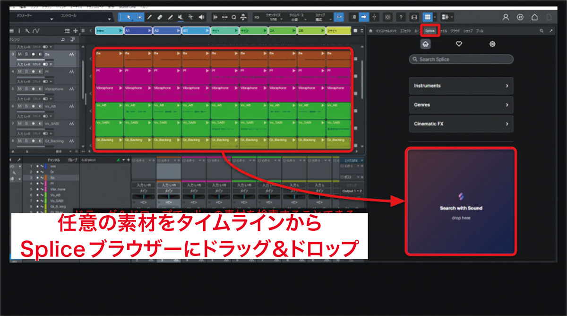Select the Listen (speaker) tool
Image resolution: width=567 pixels, height=316 pixels.
[x=202, y=17]
